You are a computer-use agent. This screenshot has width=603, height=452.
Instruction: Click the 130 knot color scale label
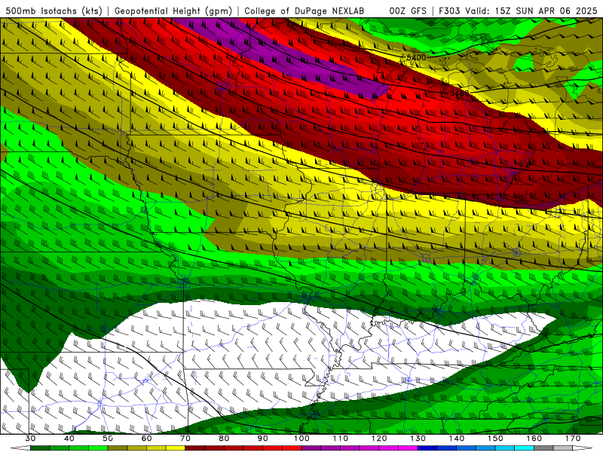tap(418, 438)
